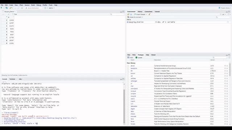Image resolution: width=232 pixels, height=130 pixels.
Task: Click the Go to file/function input field
Action: click(34, 8)
